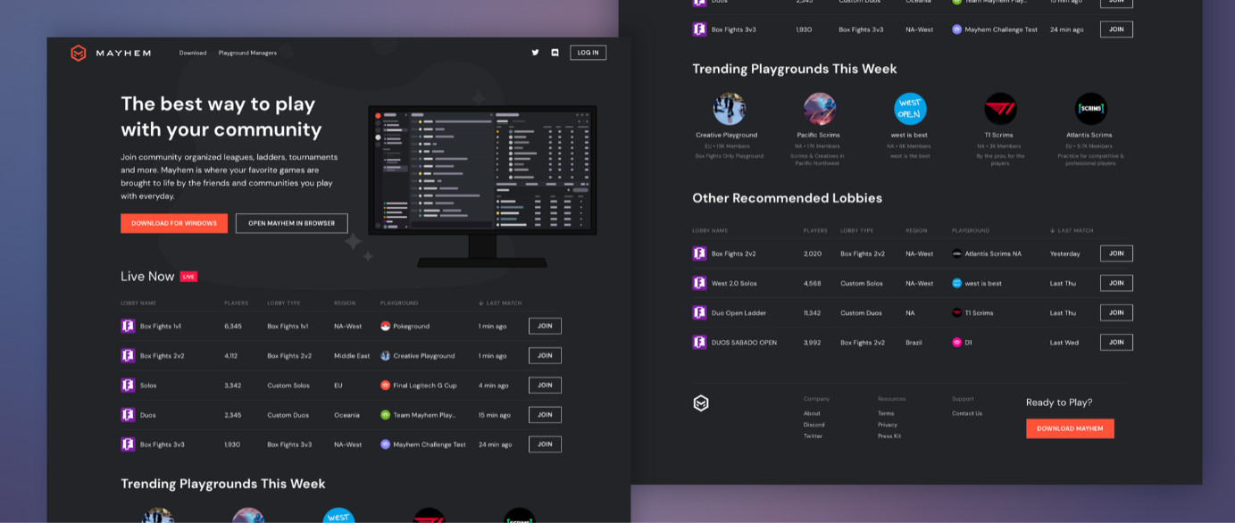
Task: Open the Playground Managers navigation link
Action: [247, 53]
